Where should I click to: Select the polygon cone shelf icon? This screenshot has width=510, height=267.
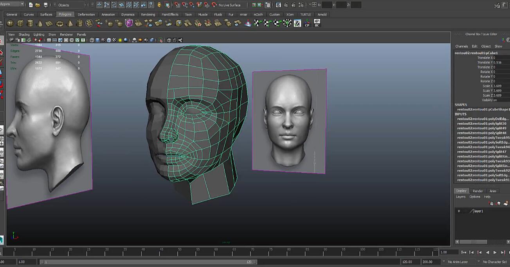tap(40, 23)
